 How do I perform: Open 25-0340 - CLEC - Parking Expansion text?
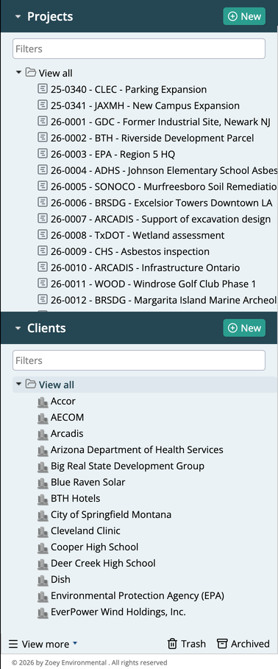click(129, 89)
